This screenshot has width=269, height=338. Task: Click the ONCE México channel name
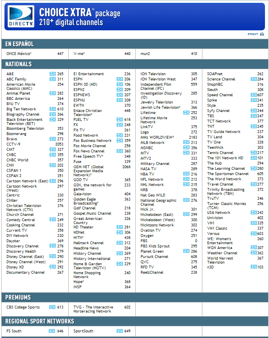[x=19, y=54]
